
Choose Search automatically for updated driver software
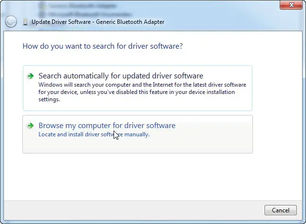137,88
